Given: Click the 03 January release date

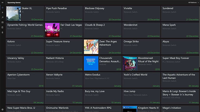Looking at the screenshot, I should 194,86.
